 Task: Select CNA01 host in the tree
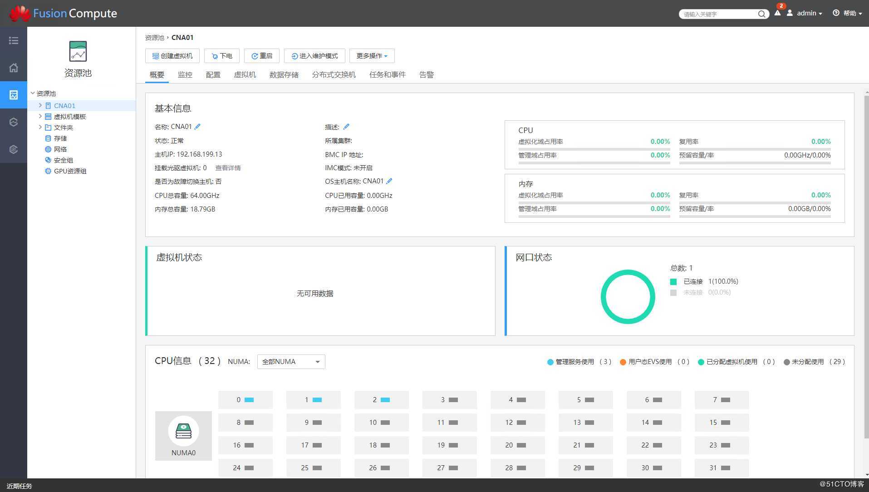click(64, 106)
